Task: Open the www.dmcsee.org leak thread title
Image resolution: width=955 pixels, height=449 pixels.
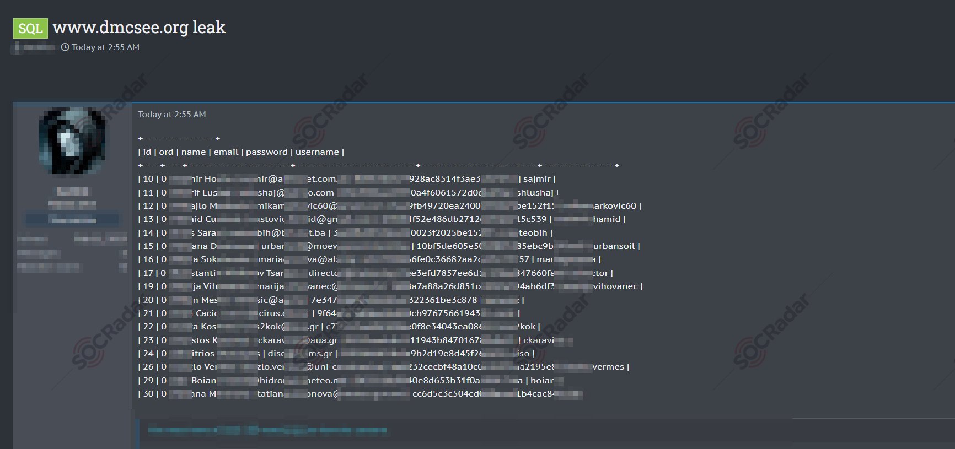Action: (x=139, y=28)
